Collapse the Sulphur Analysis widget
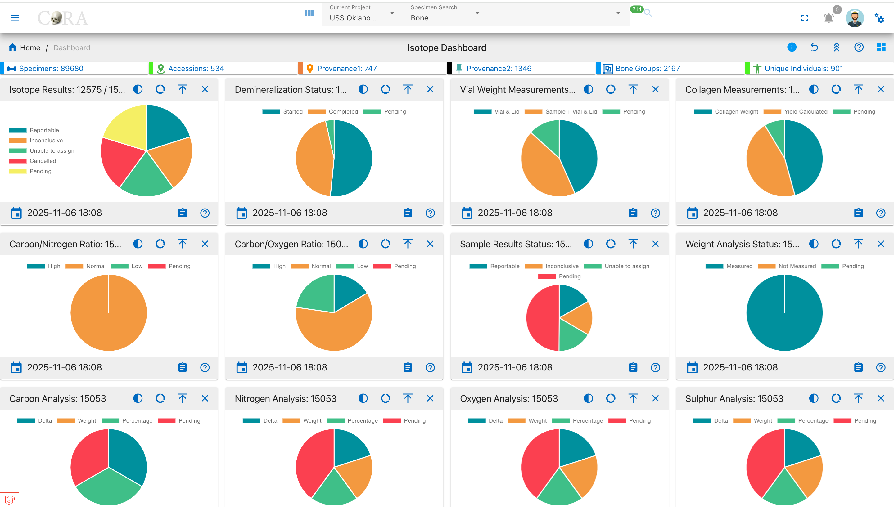This screenshot has width=894, height=507. pos(859,398)
